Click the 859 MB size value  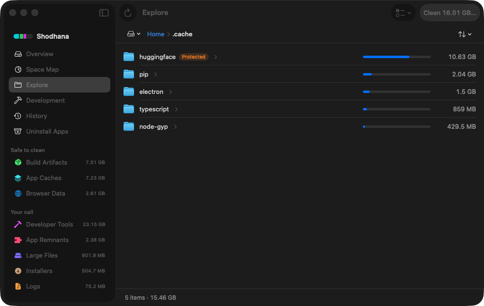click(x=464, y=109)
